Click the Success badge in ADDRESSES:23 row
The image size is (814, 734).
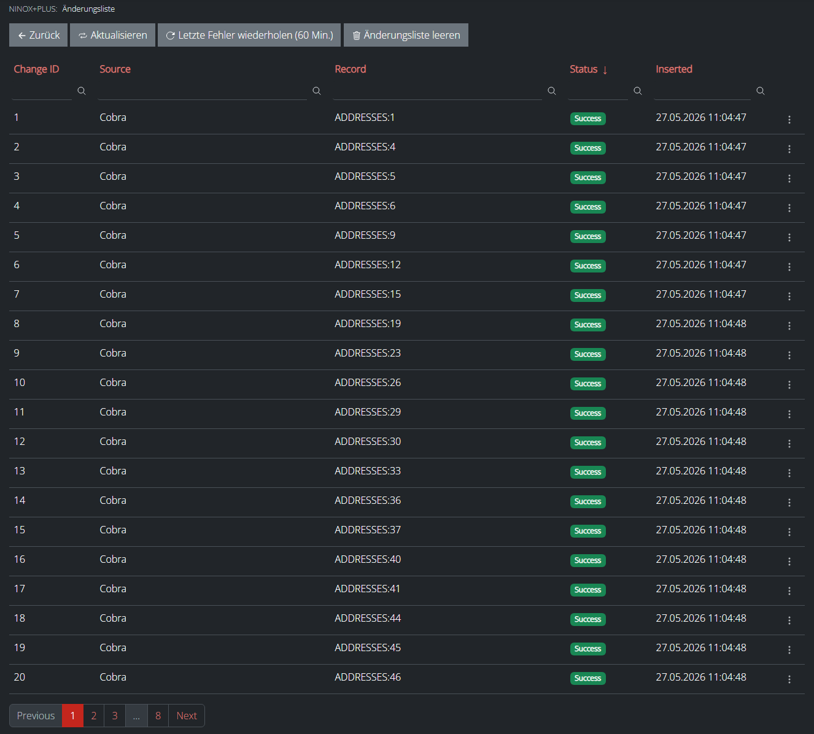tap(588, 354)
